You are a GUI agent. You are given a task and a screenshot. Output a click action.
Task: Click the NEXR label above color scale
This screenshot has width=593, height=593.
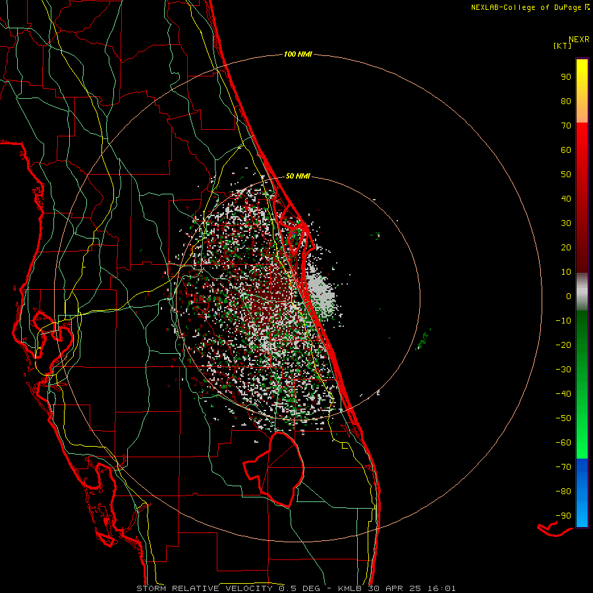pyautogui.click(x=579, y=39)
